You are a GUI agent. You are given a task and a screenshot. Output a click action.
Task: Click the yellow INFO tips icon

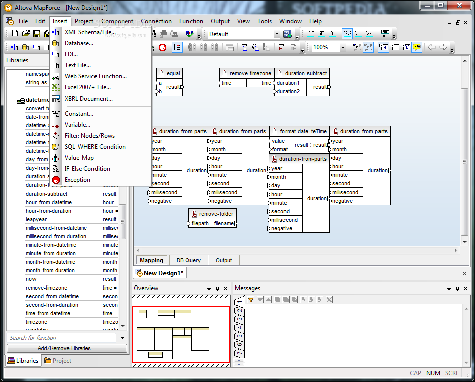coord(417,47)
